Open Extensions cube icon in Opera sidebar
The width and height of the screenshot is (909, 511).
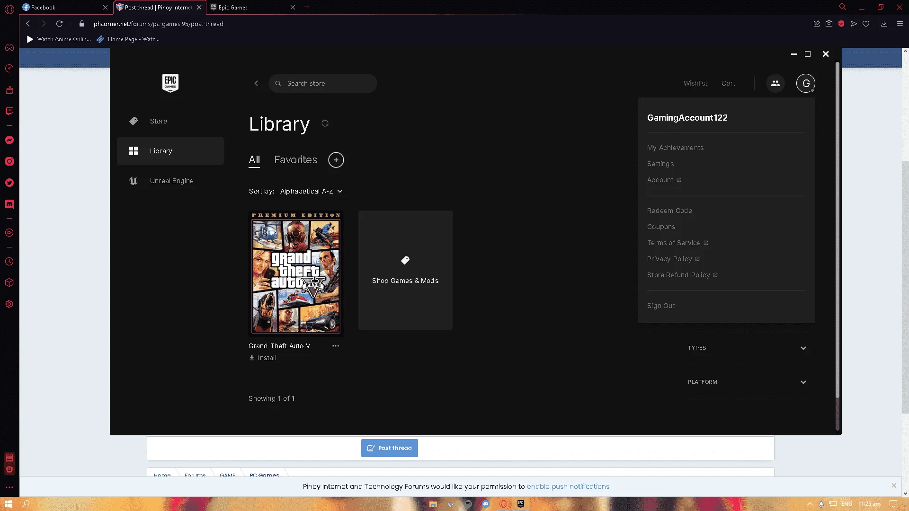9,283
